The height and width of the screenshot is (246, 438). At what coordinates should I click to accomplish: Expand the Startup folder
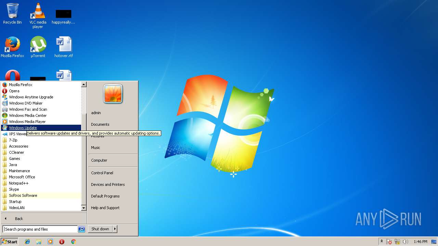coord(41,202)
